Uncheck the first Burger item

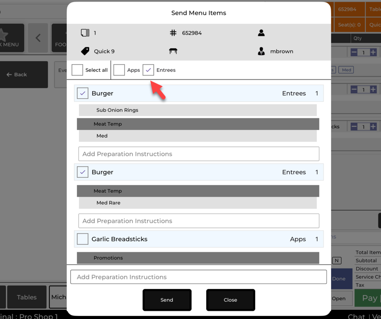click(x=83, y=93)
